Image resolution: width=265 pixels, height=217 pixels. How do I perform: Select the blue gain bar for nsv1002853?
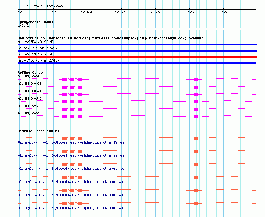click(x=137, y=45)
